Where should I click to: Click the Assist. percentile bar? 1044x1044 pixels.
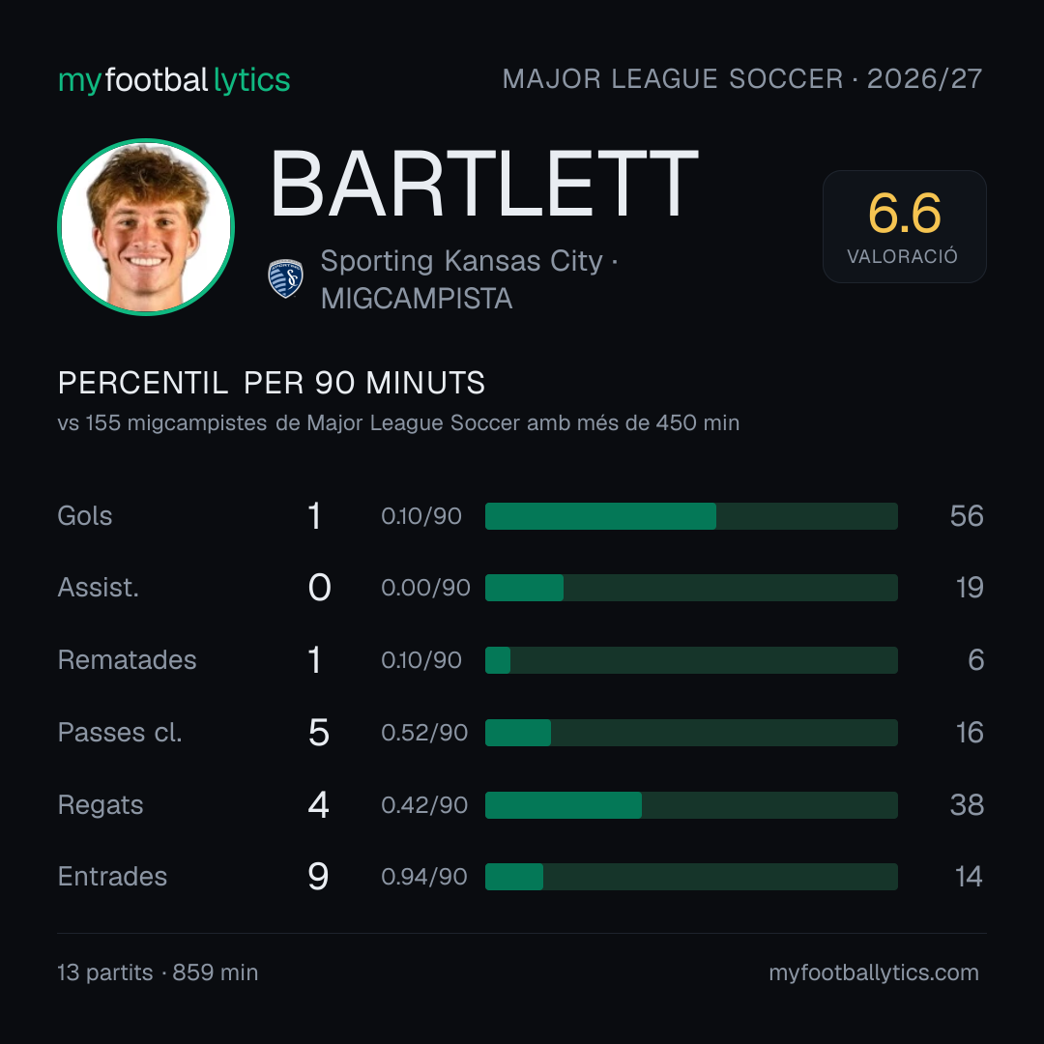(691, 588)
